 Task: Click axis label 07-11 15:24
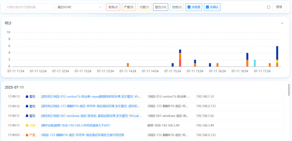(172, 71)
